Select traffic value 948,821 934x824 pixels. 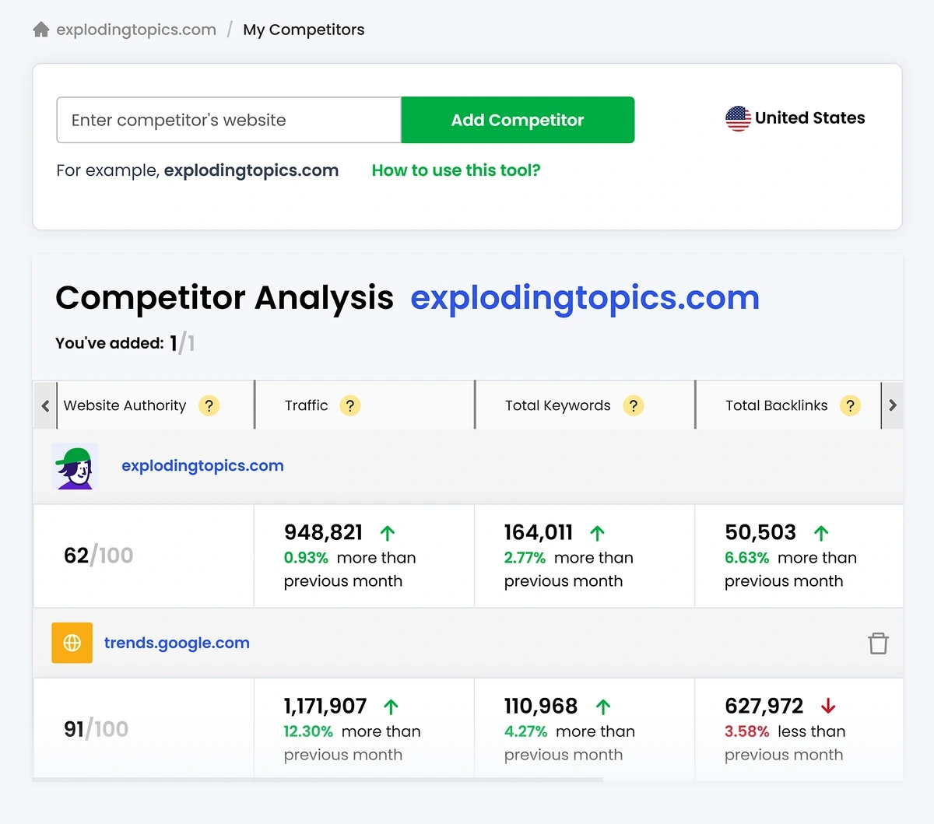tap(323, 532)
